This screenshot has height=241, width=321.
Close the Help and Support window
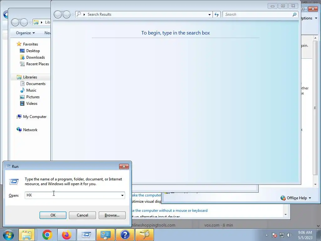pyautogui.click(x=313, y=9)
